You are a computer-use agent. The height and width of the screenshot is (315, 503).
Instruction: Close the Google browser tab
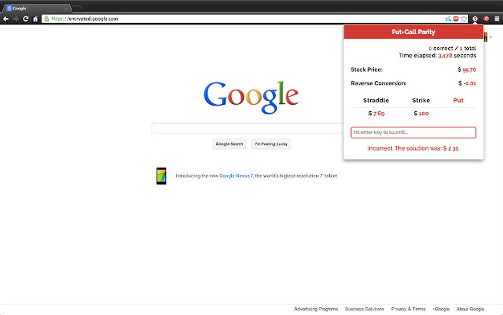(66, 9)
